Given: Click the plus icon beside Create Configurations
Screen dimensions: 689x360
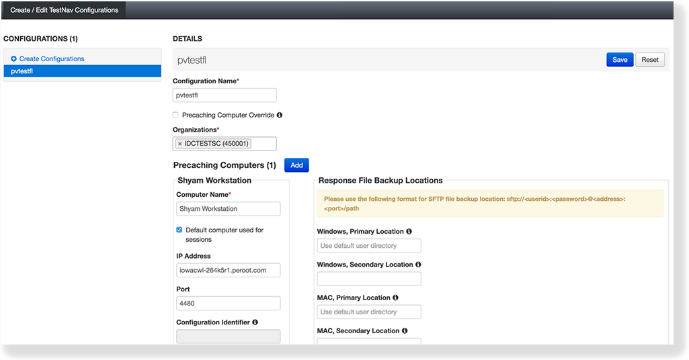Looking at the screenshot, I should tap(13, 59).
